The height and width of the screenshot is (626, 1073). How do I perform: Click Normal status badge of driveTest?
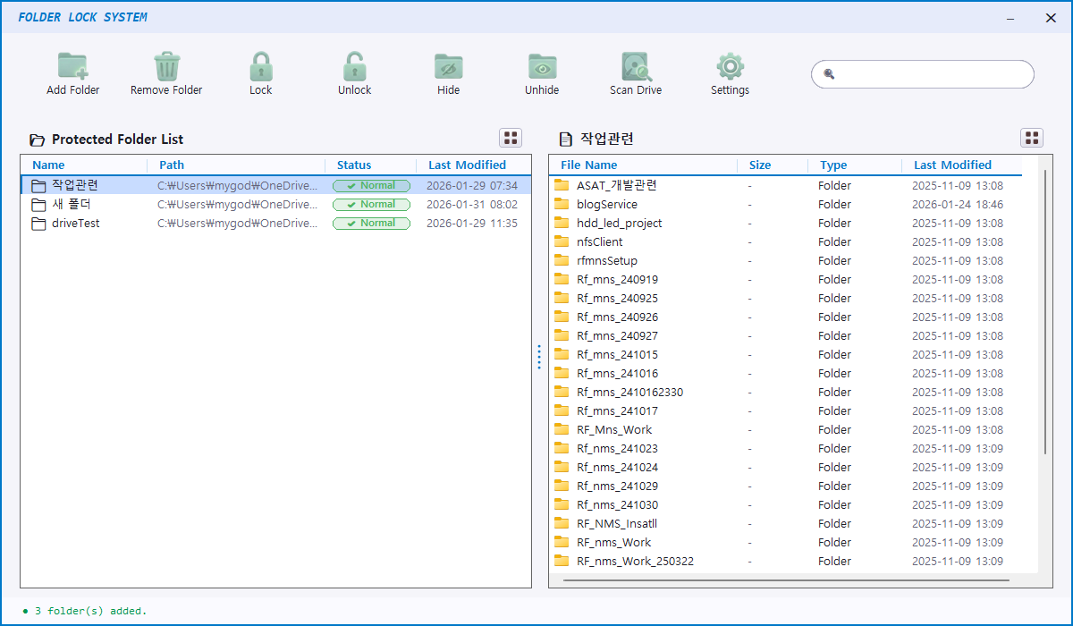[x=371, y=224]
